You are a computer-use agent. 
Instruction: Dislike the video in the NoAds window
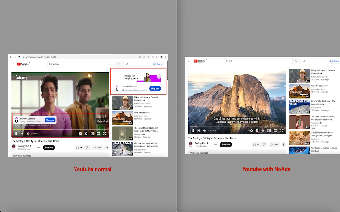tap(264, 145)
